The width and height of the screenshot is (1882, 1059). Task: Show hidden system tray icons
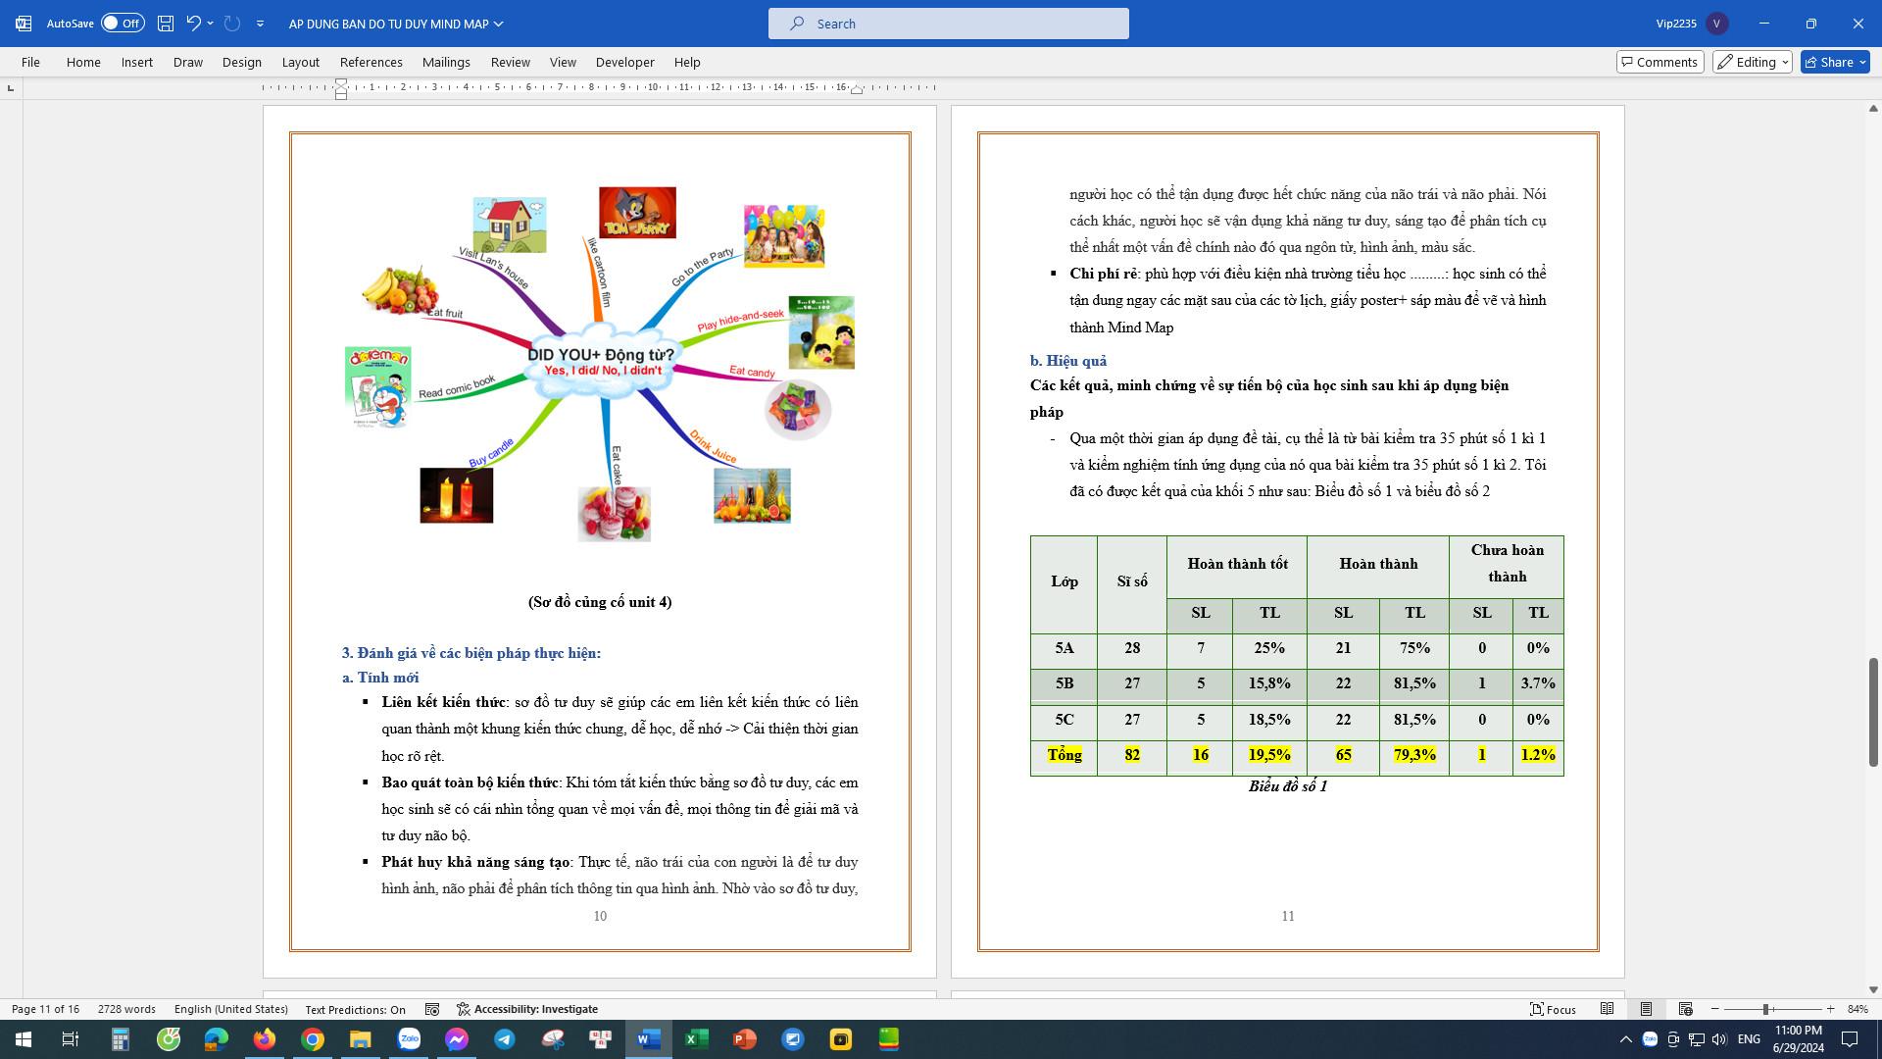point(1625,1039)
